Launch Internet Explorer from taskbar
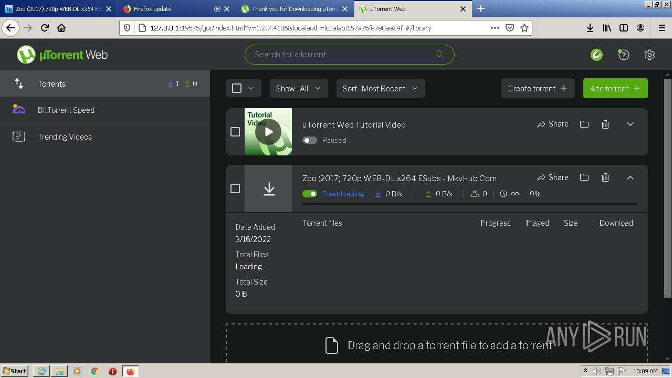This screenshot has height=378, width=672. (41, 371)
